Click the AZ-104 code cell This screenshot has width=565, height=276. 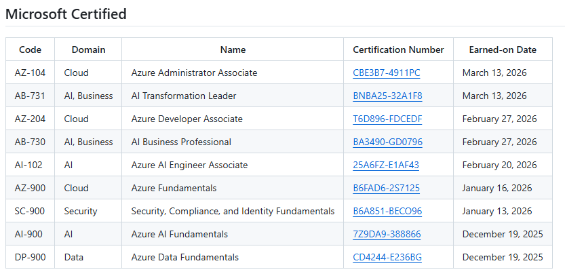coord(29,73)
